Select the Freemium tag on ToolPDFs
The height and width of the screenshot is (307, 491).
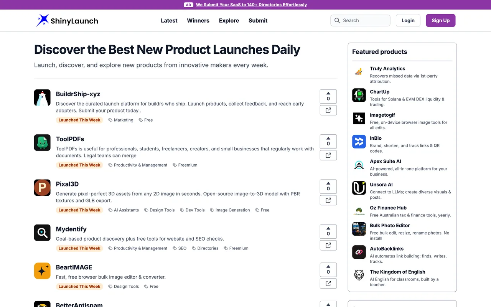185,165
